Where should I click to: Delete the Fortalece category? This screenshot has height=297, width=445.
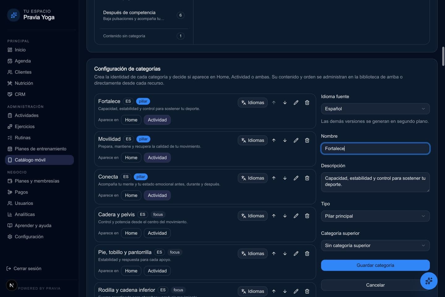[307, 102]
